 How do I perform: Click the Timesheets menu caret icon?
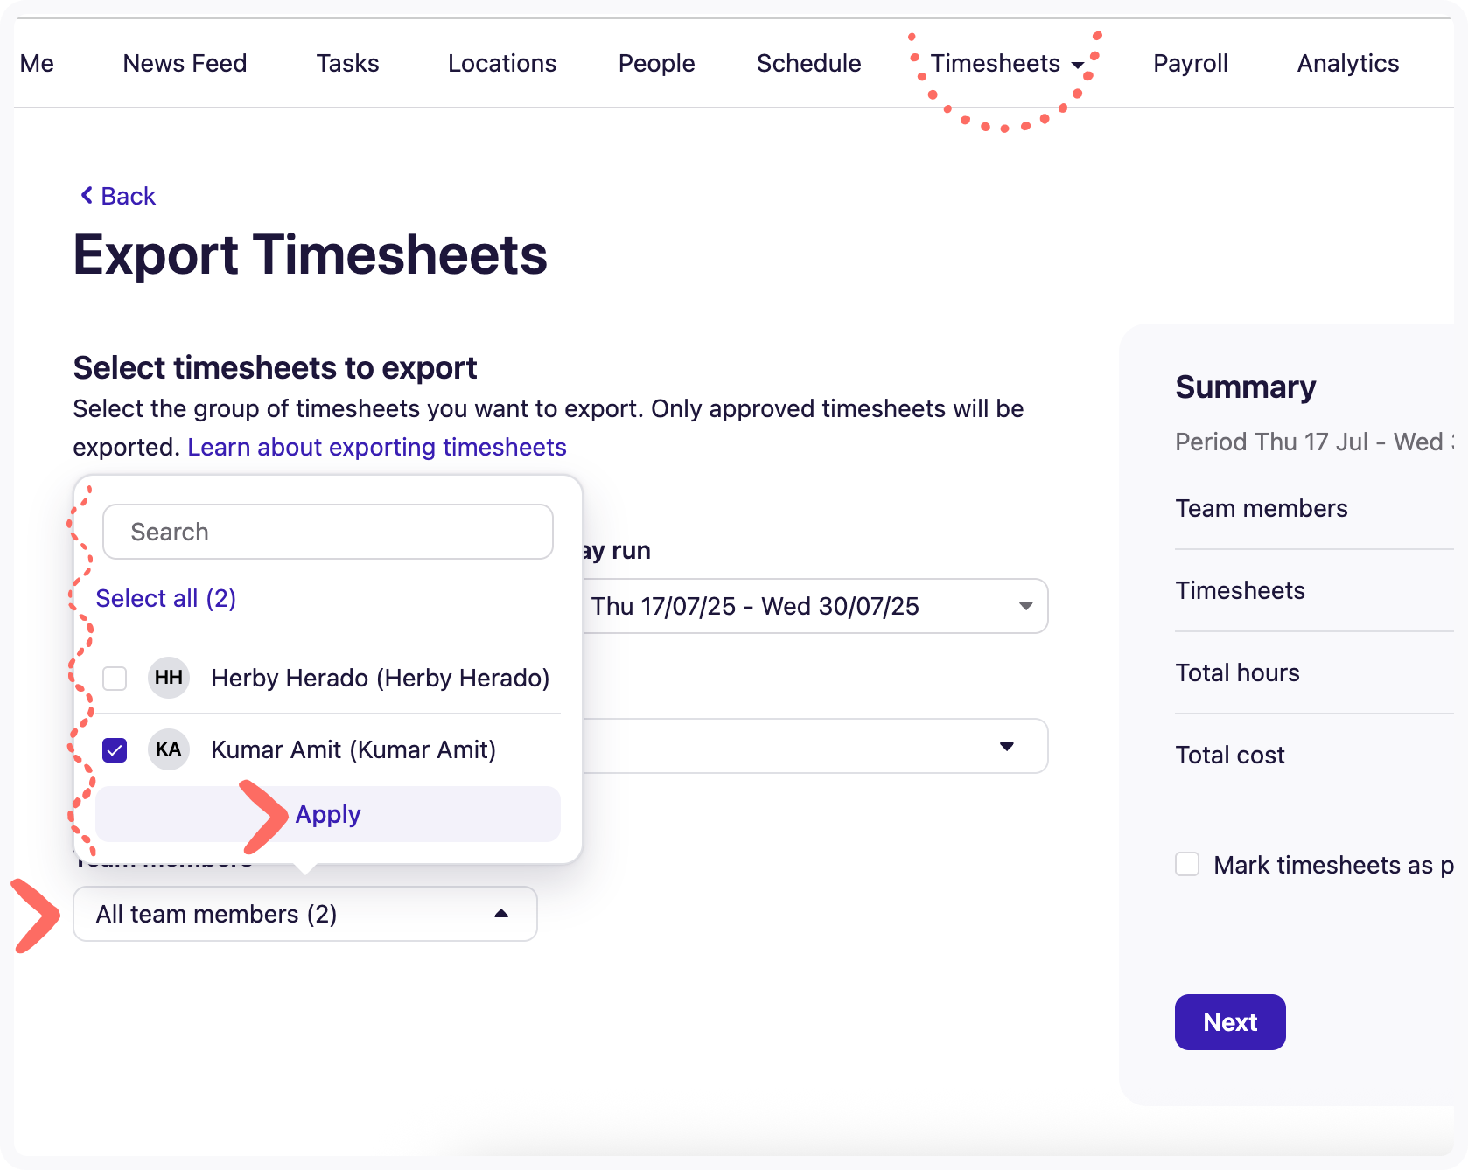point(1077,65)
